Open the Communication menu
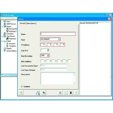Screen dimensions: 113x113 click(x=10, y=18)
